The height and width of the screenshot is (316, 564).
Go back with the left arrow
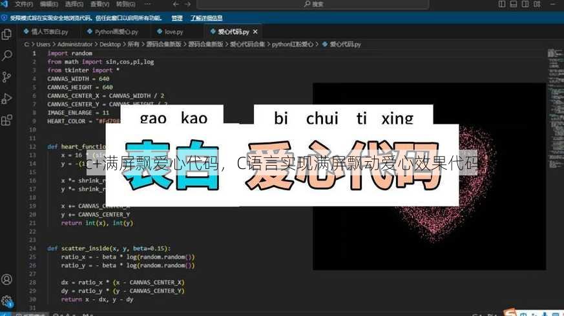pyautogui.click(x=176, y=5)
